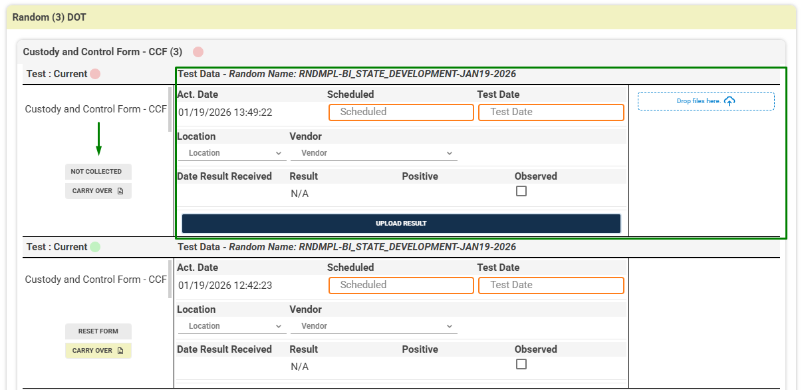Click Custody and Control Form - CCF (3) heading
The width and height of the screenshot is (802, 390).
(102, 52)
